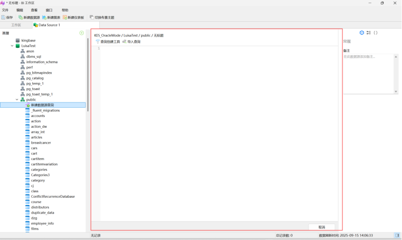
Task: Click the 新建仪表板 dashboard icon
Action: (65, 17)
